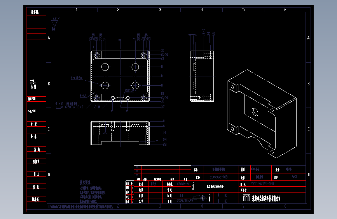Click zone number "1" in the top border

(77, 10)
